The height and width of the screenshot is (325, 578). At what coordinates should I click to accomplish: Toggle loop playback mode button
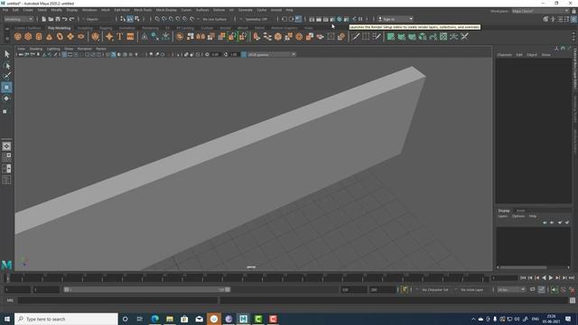tap(532, 290)
